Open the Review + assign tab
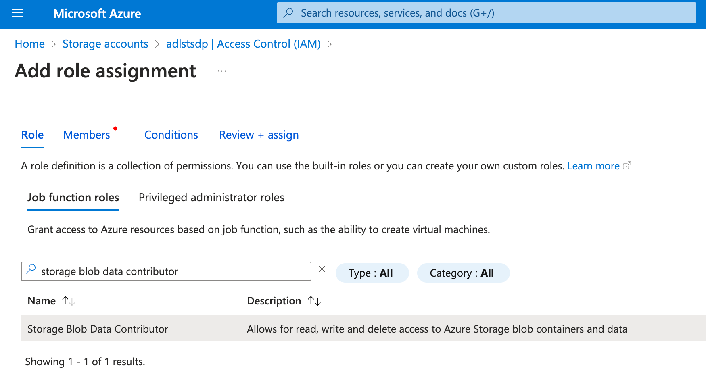The width and height of the screenshot is (706, 379). pos(259,135)
